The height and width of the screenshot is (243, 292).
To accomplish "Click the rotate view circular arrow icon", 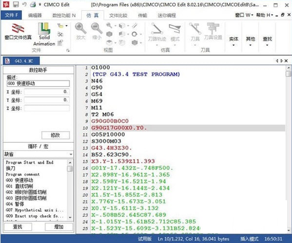I will coord(135,34).
